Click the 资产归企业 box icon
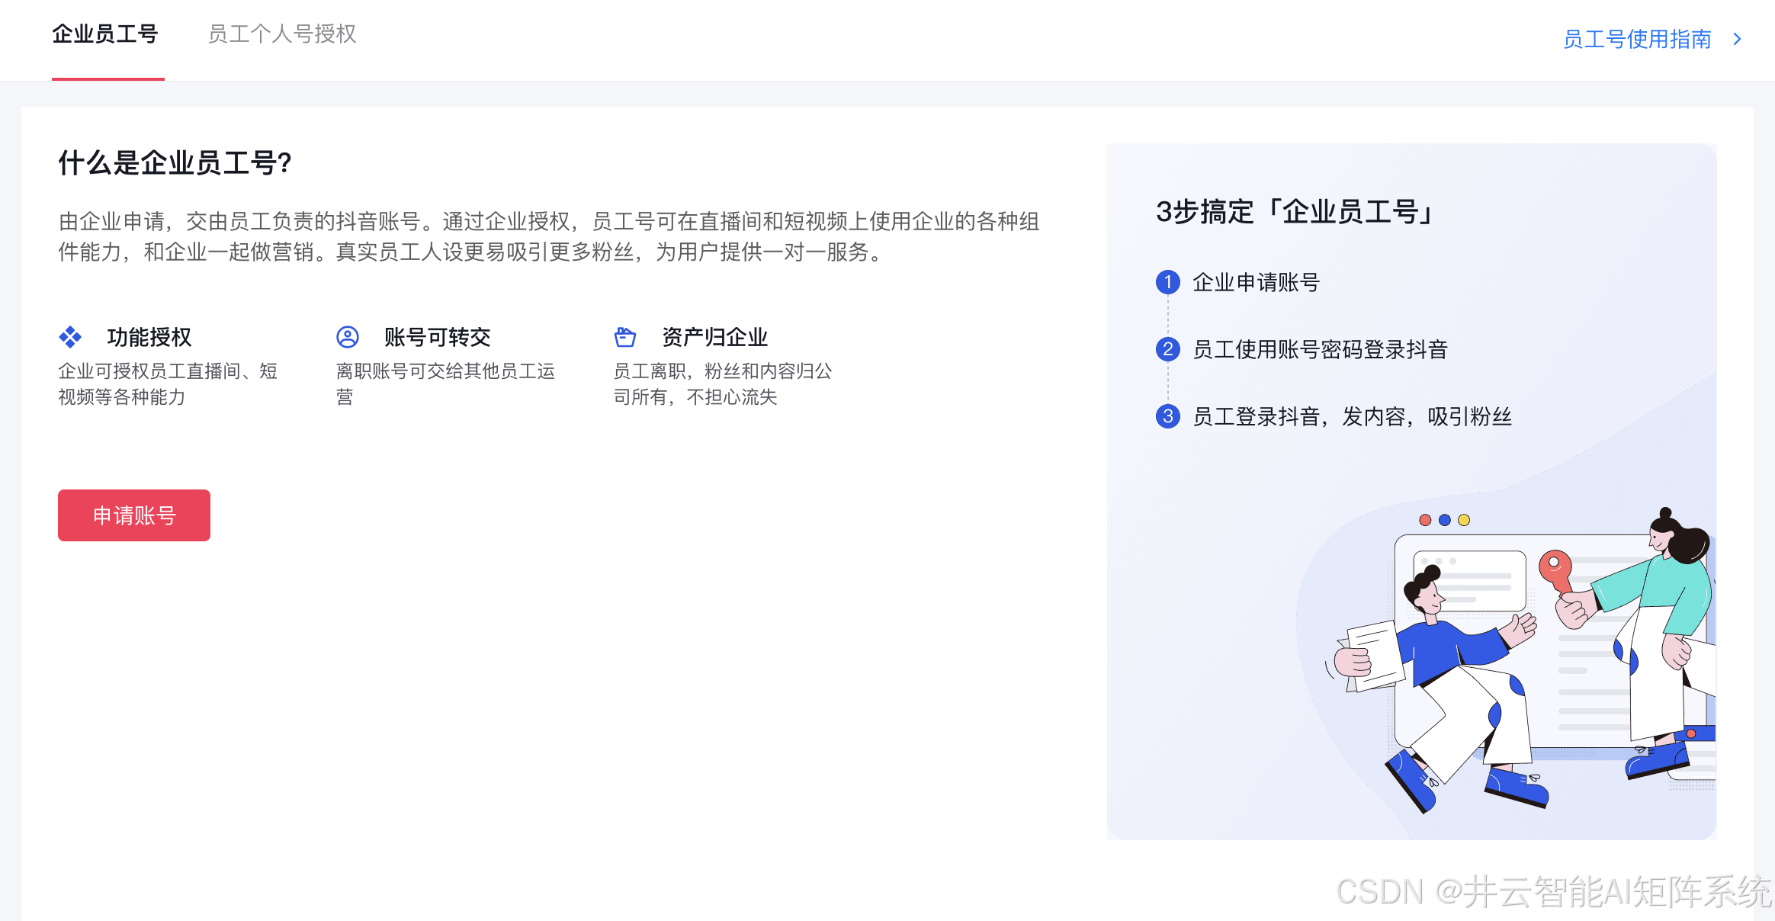Screen dimensions: 1775x921 [x=625, y=336]
